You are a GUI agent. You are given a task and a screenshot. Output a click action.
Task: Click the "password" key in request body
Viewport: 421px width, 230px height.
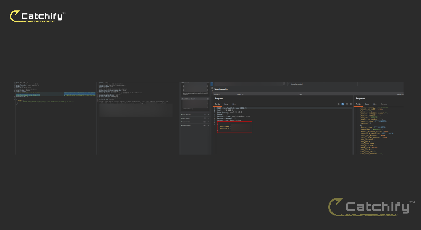click(x=224, y=128)
